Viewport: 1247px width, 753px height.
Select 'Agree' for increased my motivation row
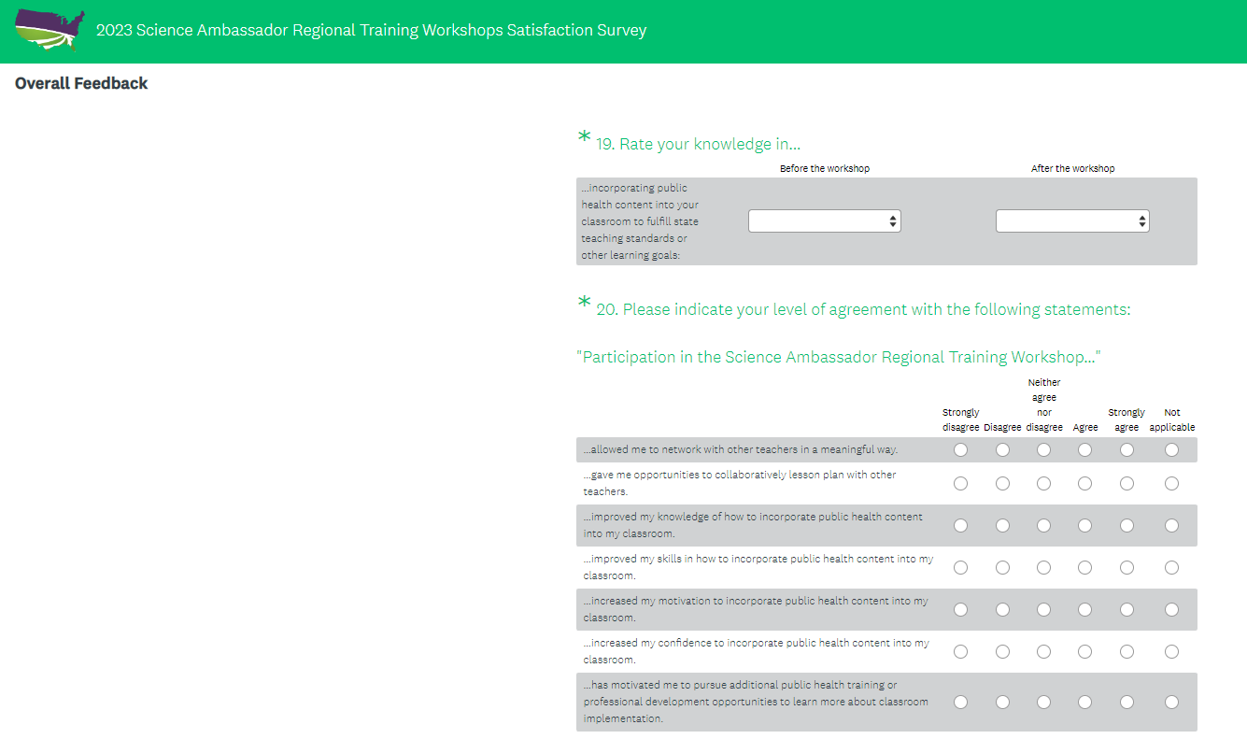point(1084,610)
